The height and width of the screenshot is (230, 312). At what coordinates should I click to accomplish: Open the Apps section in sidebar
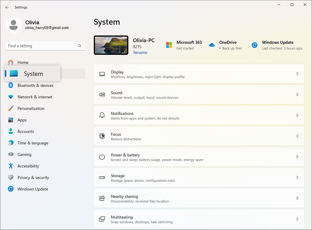[x=22, y=120]
